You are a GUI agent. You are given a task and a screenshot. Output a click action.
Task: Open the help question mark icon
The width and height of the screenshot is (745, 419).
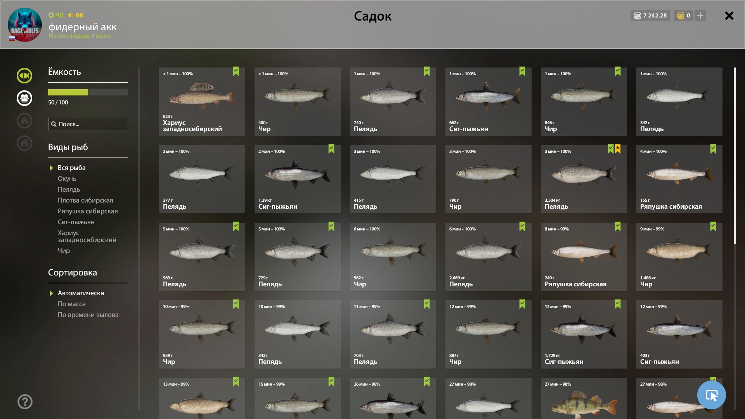pos(25,402)
